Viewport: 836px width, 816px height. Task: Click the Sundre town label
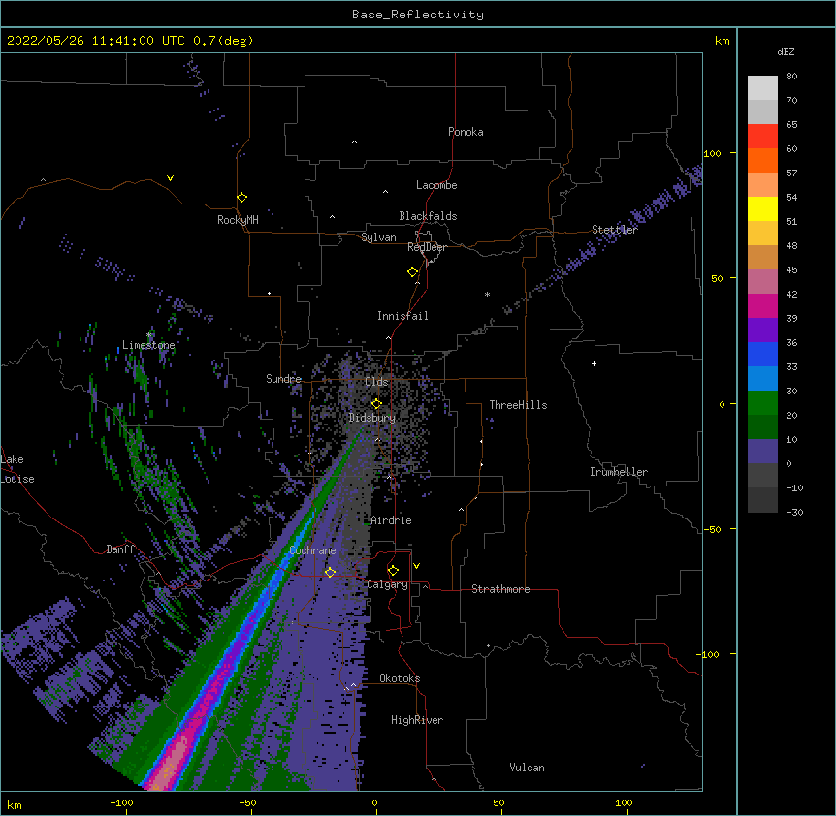pyautogui.click(x=283, y=379)
